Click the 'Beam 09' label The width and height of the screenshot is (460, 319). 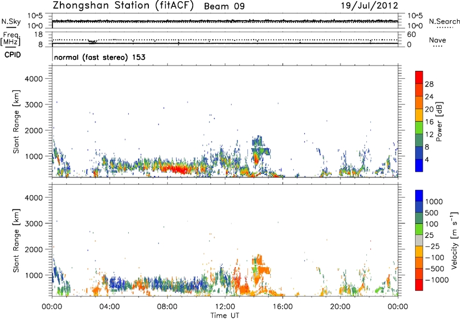(x=224, y=6)
